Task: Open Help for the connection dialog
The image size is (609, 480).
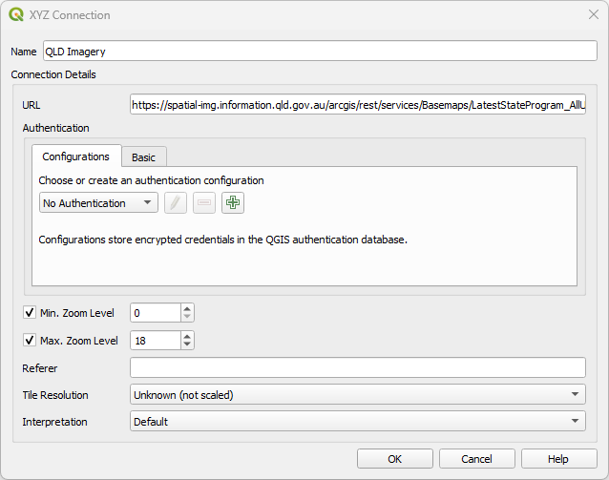Action: coord(558,459)
